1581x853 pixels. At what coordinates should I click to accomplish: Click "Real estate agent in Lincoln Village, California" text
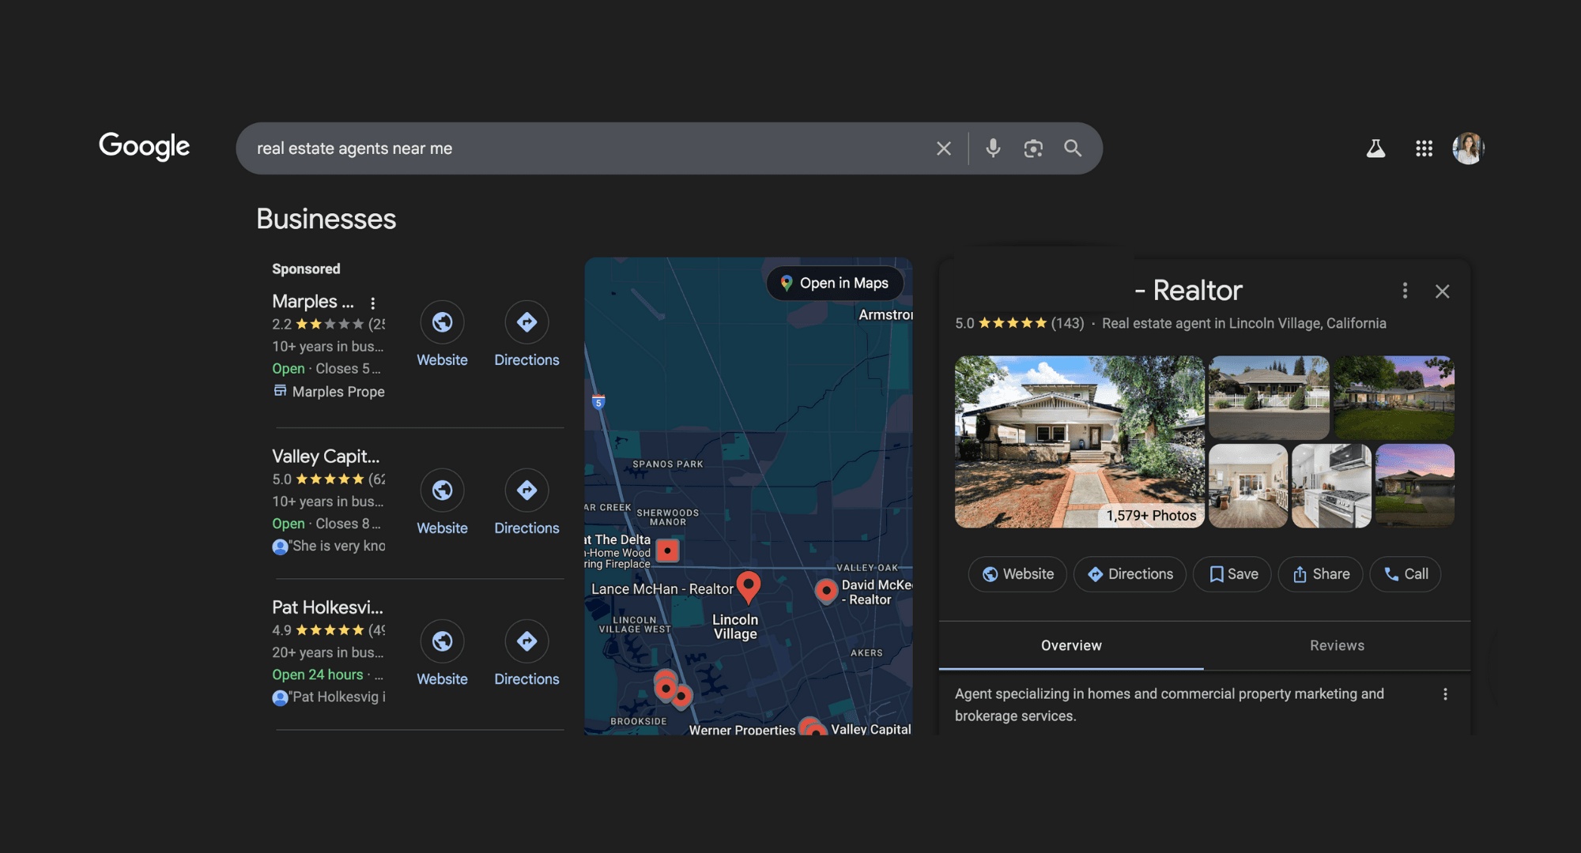[x=1243, y=323]
